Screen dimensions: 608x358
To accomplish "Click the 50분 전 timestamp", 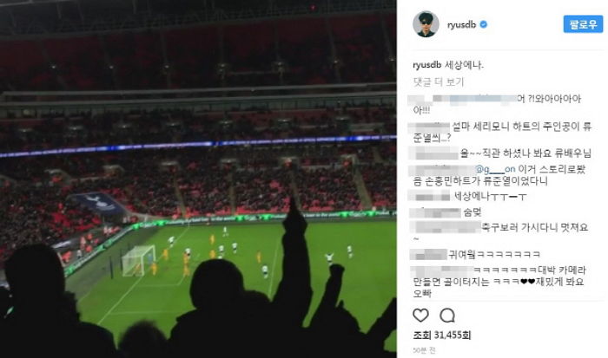I will coord(424,350).
